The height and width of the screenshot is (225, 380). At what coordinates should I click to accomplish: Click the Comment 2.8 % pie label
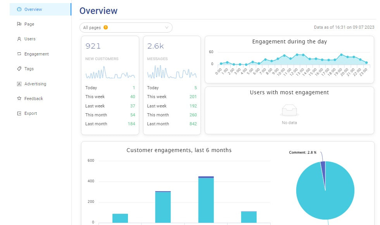point(303,152)
